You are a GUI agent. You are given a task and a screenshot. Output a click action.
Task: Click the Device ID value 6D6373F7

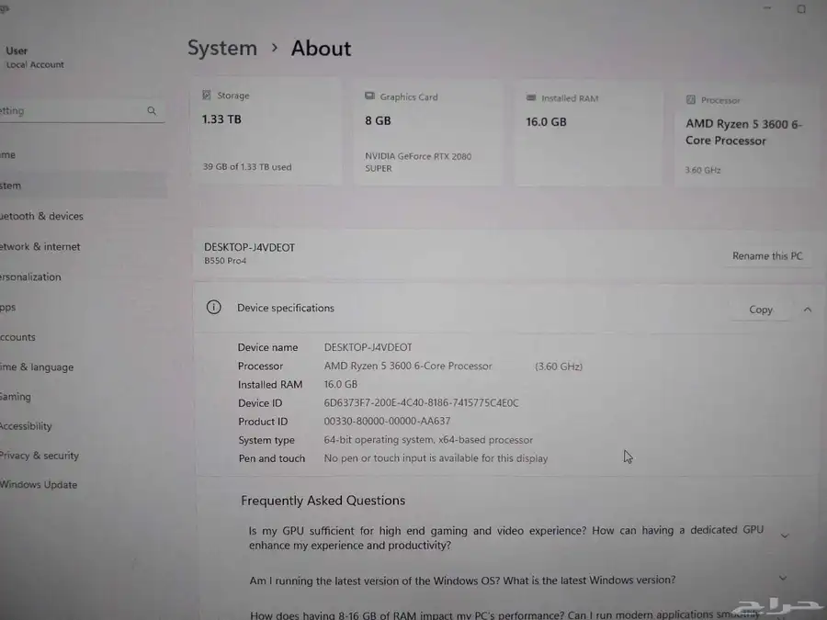point(422,403)
